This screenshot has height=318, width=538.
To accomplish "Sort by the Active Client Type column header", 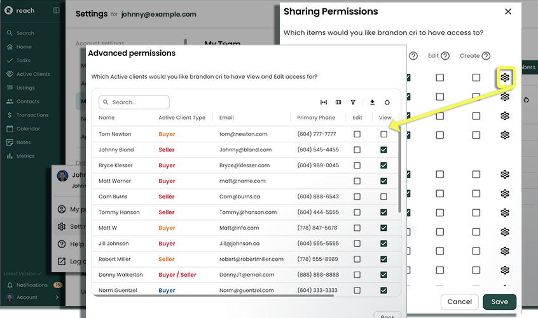I will [x=182, y=118].
